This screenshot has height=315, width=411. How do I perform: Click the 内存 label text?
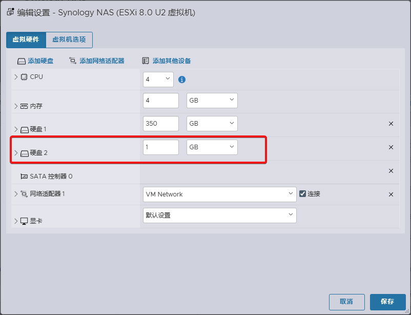[x=36, y=106]
